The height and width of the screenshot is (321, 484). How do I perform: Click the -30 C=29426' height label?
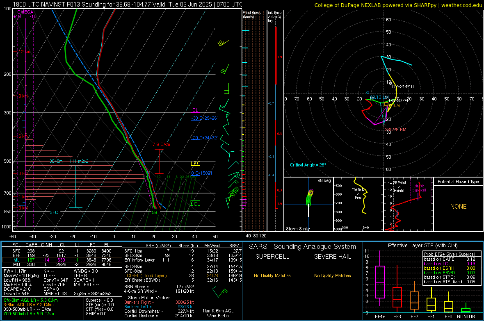pos(204,118)
